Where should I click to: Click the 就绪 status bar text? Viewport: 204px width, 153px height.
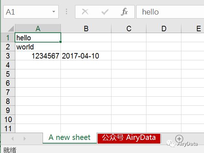point(10,150)
